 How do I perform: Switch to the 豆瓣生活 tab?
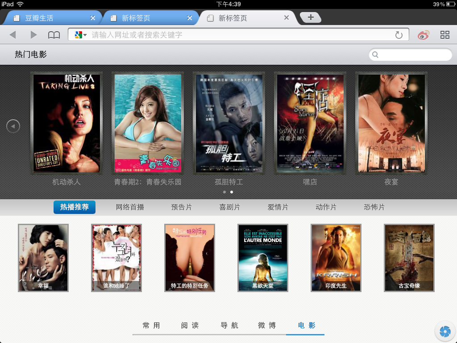click(x=53, y=18)
